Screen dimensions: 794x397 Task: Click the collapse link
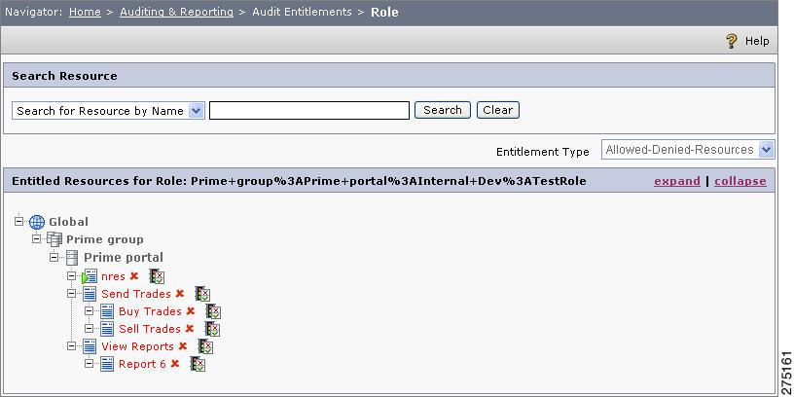pos(740,181)
